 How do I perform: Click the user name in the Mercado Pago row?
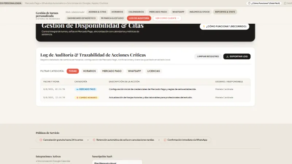pyautogui.click(x=224, y=89)
